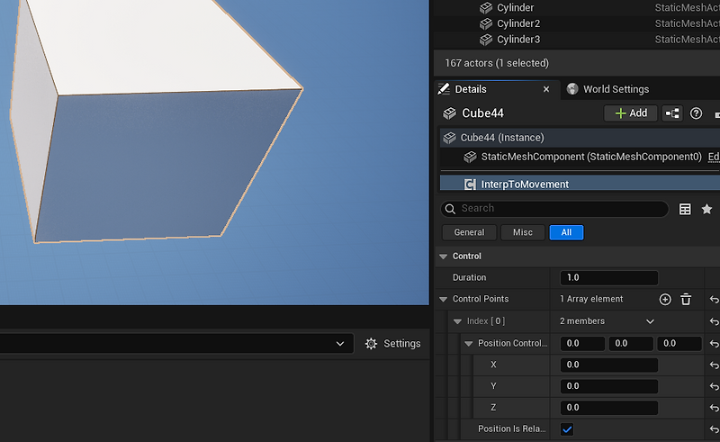The width and height of the screenshot is (720, 442).
Task: Filter properties by Misc category
Action: pyautogui.click(x=523, y=232)
